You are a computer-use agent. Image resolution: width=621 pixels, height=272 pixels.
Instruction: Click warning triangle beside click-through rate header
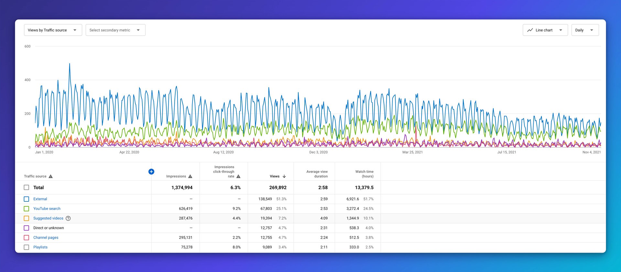click(x=238, y=176)
